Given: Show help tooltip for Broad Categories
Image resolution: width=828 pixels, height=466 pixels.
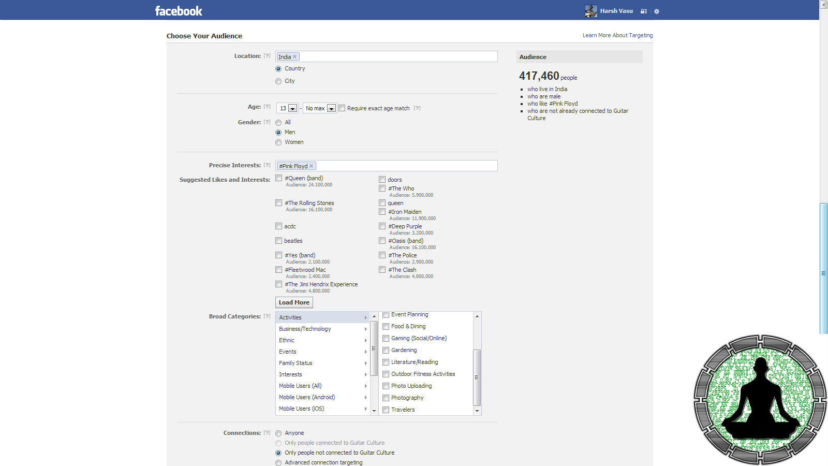Looking at the screenshot, I should coord(267,316).
